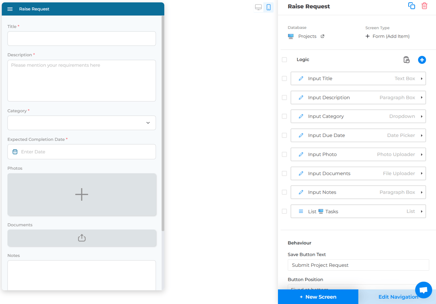Expand the Input Description row arrow
Image resolution: width=436 pixels, height=304 pixels.
421,97
